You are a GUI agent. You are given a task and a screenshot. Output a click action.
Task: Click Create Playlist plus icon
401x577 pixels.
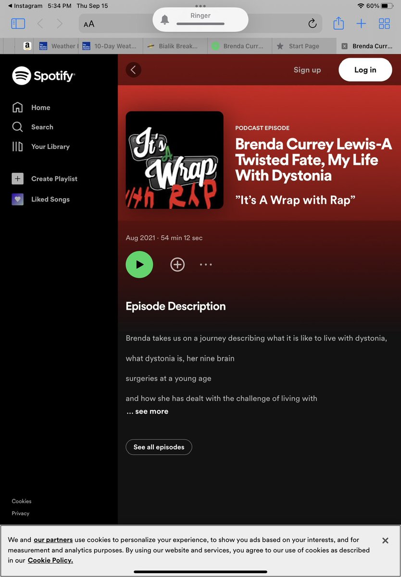coord(17,178)
